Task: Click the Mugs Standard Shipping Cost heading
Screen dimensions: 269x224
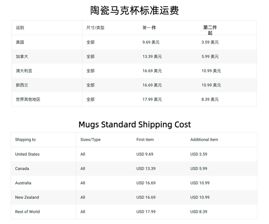Action: click(x=134, y=124)
